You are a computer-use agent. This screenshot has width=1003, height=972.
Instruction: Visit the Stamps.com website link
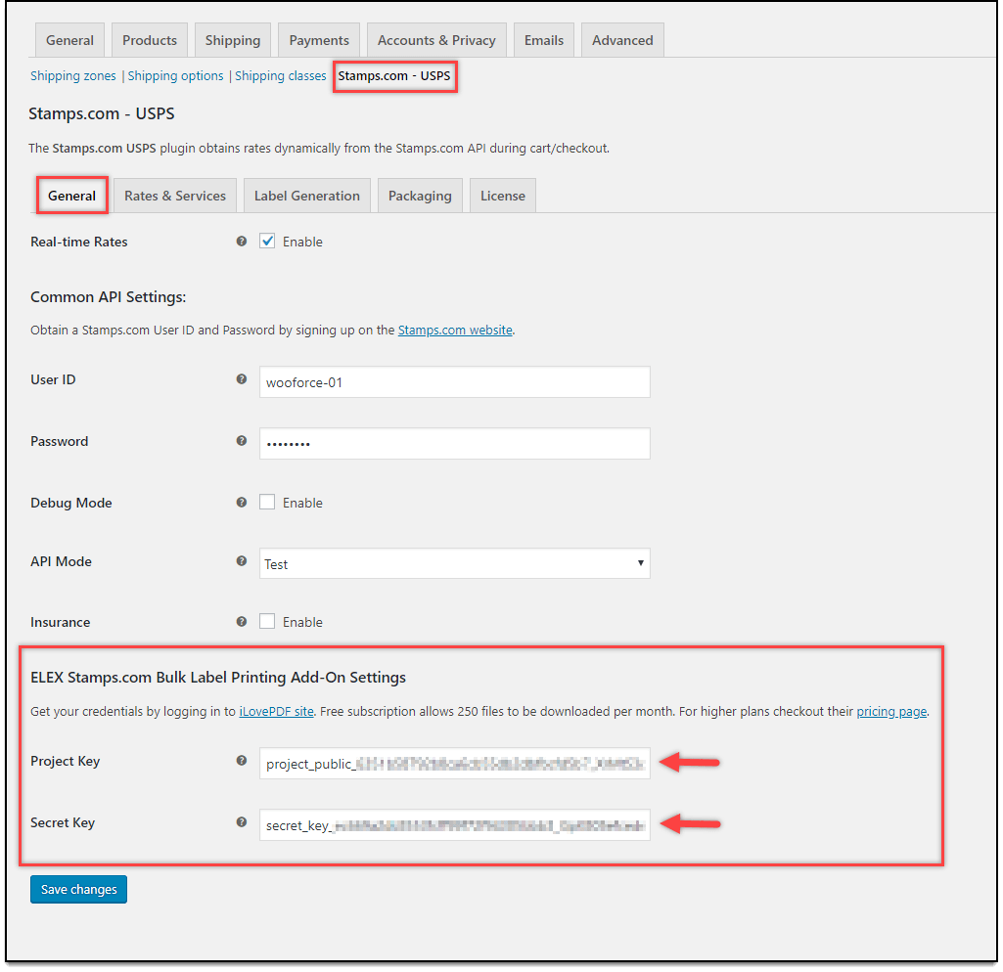455,331
